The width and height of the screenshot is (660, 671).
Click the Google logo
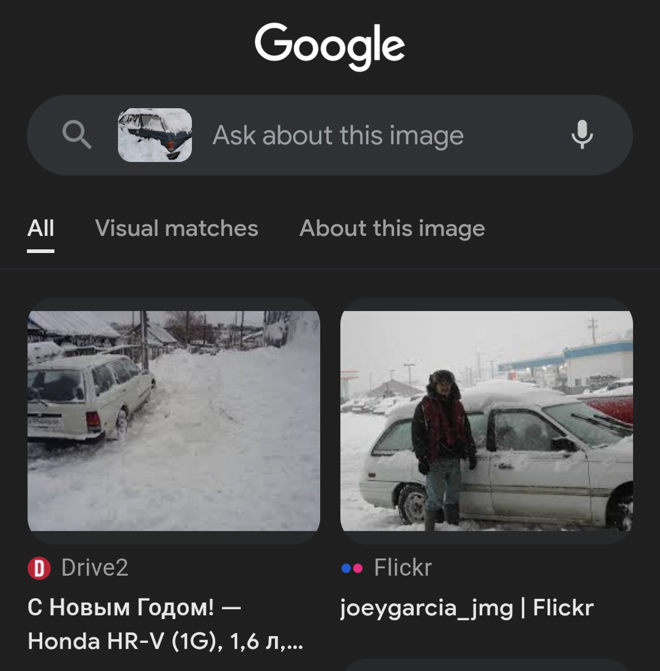click(x=330, y=46)
